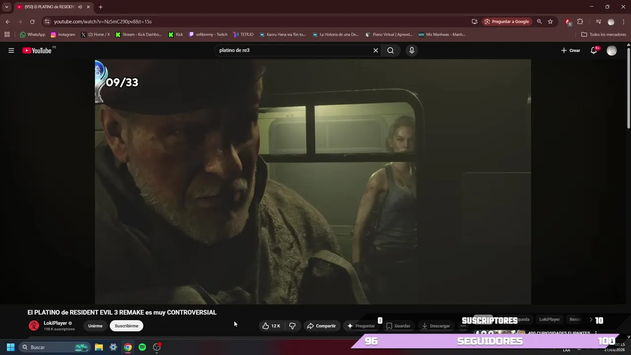The image size is (631, 355).
Task: Click the Unirme button
Action: pos(95,326)
